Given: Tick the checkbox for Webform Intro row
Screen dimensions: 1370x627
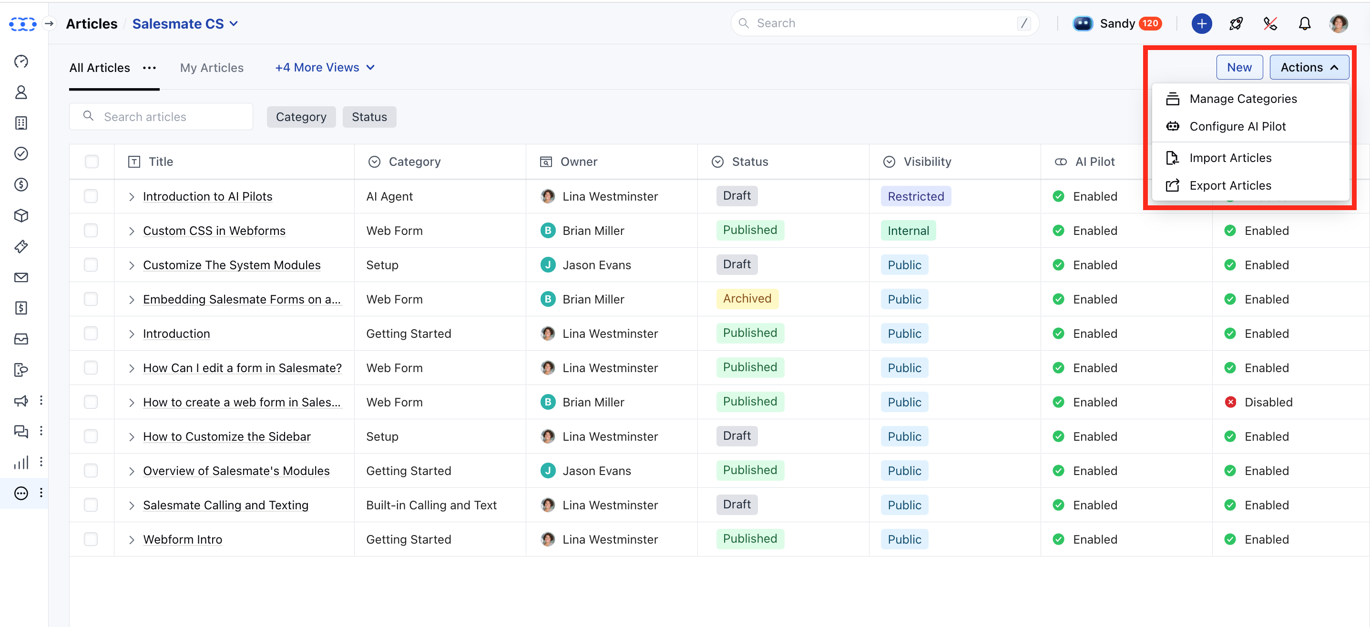Looking at the screenshot, I should pyautogui.click(x=91, y=539).
